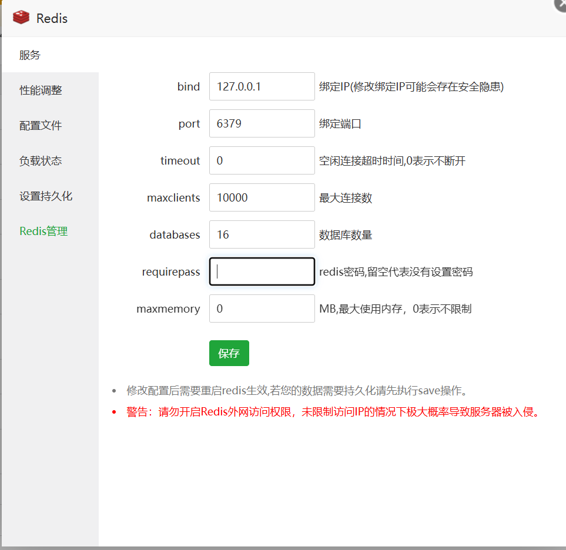566x550 pixels.
Task: Close the Redis dialog
Action: click(x=561, y=4)
